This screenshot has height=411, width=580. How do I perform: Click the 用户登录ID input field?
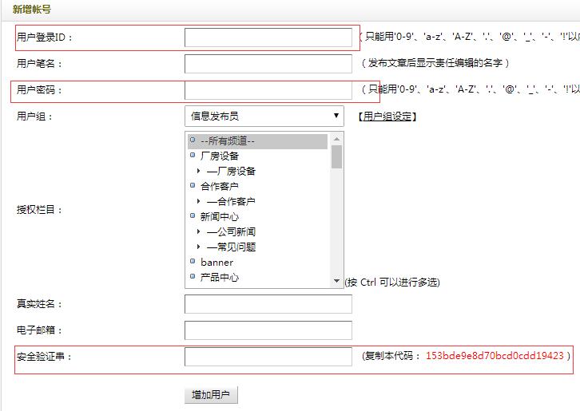click(268, 38)
